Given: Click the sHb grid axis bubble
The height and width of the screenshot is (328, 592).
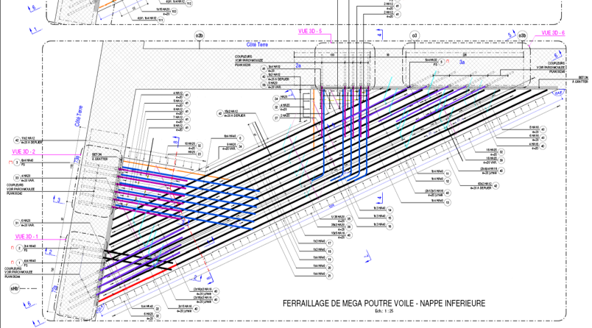Looking at the screenshot, I should (x=14, y=289).
